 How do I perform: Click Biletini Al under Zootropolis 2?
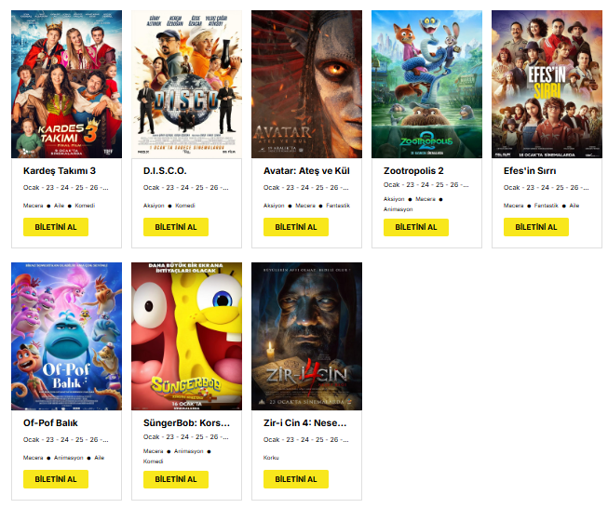coord(416,227)
